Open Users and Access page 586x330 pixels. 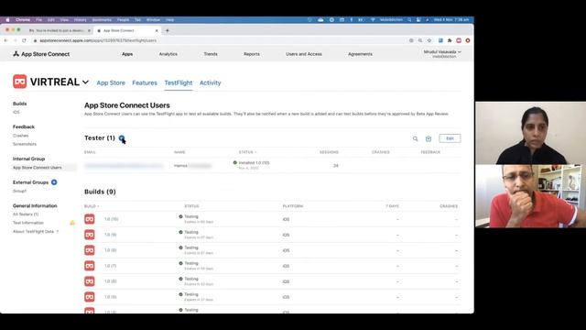click(303, 54)
